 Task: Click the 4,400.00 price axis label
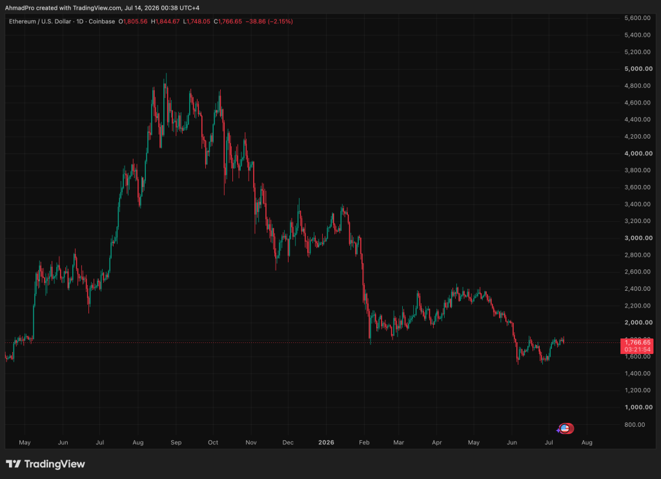[x=637, y=119]
